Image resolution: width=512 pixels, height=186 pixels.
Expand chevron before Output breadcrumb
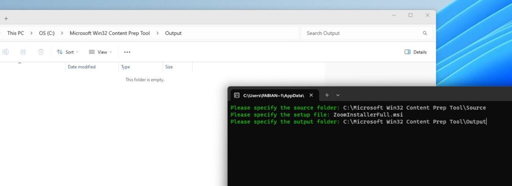[157, 33]
